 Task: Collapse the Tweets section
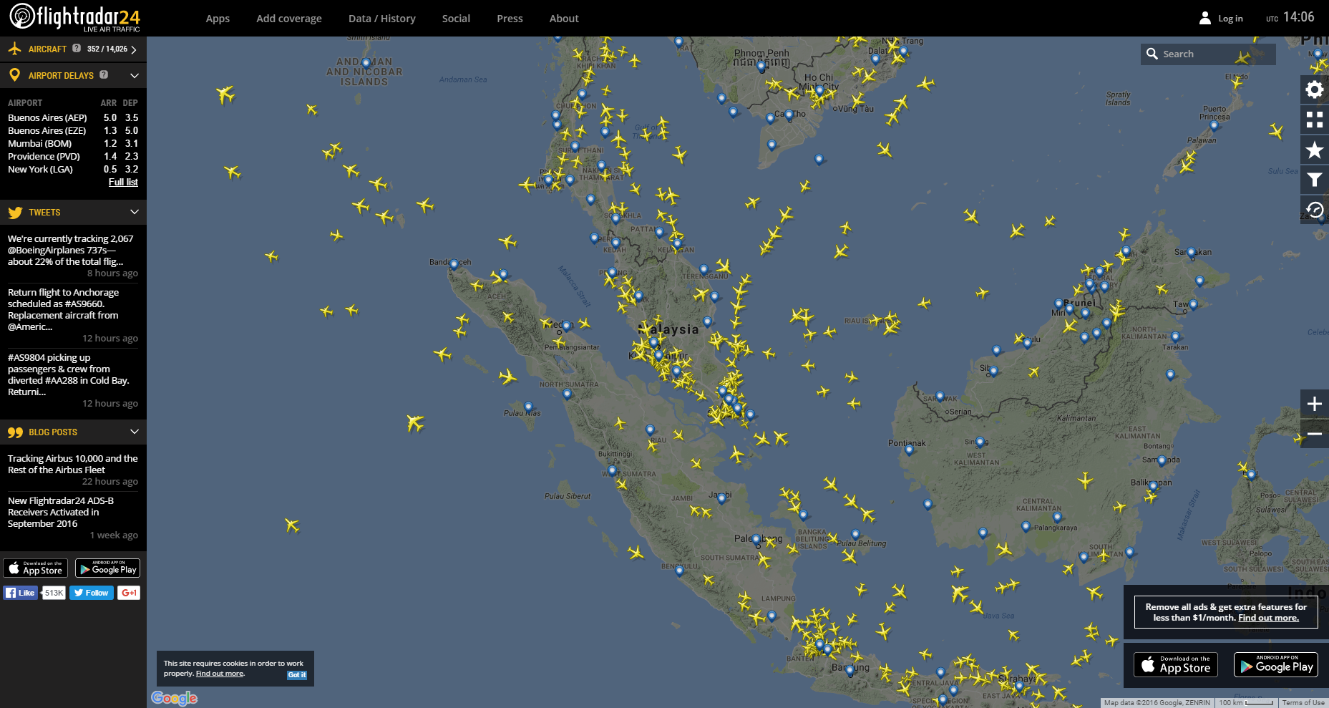point(135,212)
